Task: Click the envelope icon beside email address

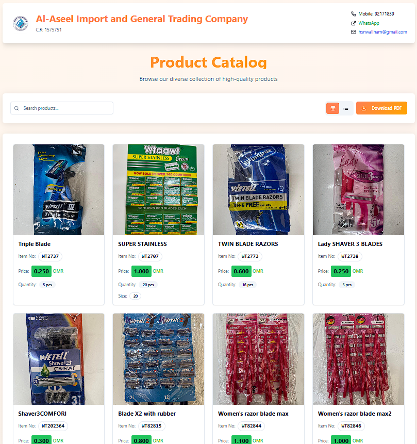Action: tap(353, 32)
